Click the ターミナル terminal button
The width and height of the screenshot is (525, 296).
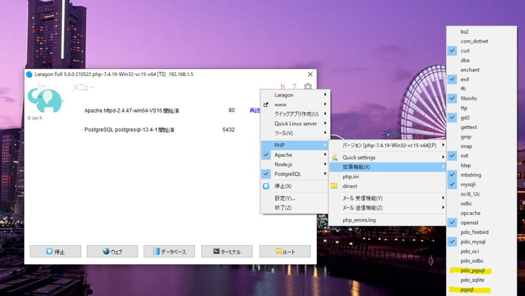point(227,251)
